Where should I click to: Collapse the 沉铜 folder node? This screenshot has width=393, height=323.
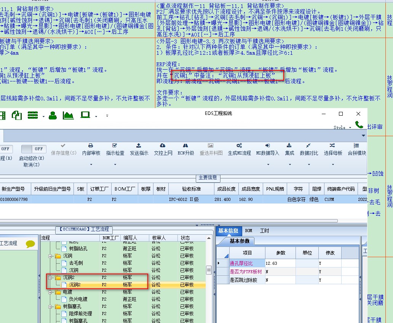pyautogui.click(x=50, y=256)
